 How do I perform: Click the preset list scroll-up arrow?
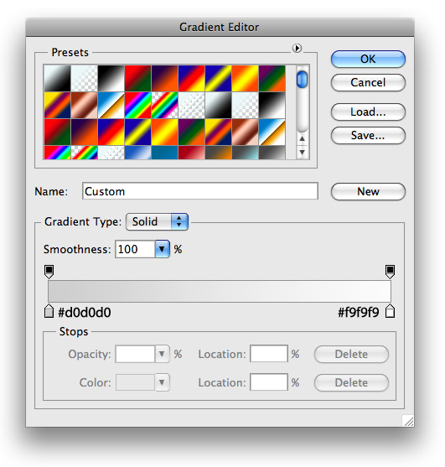tap(303, 138)
